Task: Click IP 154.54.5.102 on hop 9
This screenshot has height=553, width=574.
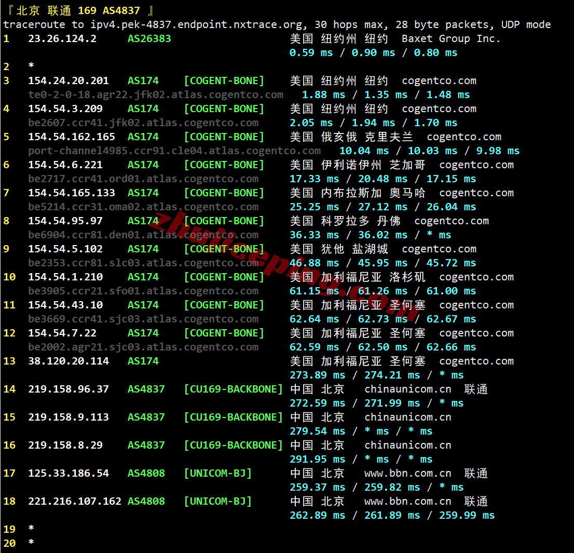Action: 65,249
